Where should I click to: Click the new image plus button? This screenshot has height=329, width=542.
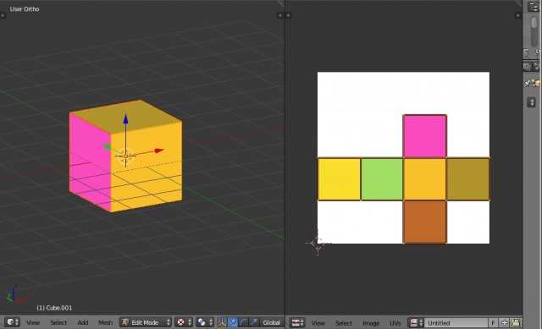[x=505, y=323]
